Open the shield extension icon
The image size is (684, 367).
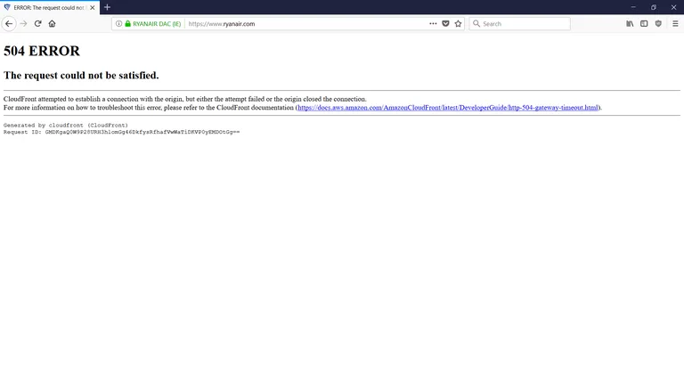(x=658, y=23)
